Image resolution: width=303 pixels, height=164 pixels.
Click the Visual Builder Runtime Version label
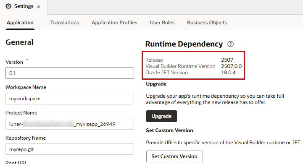[x=180, y=66]
